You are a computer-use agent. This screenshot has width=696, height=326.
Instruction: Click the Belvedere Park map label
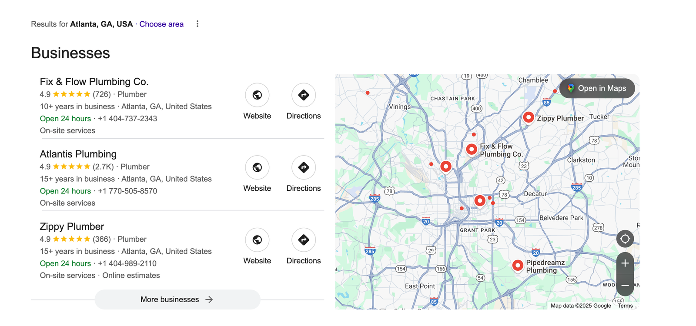pos(561,218)
